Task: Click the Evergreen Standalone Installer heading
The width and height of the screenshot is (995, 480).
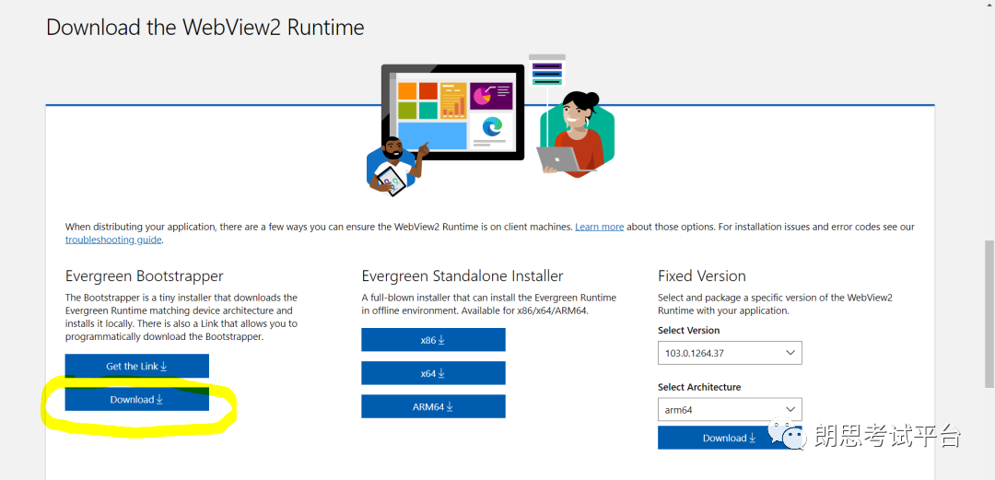Action: (462, 276)
